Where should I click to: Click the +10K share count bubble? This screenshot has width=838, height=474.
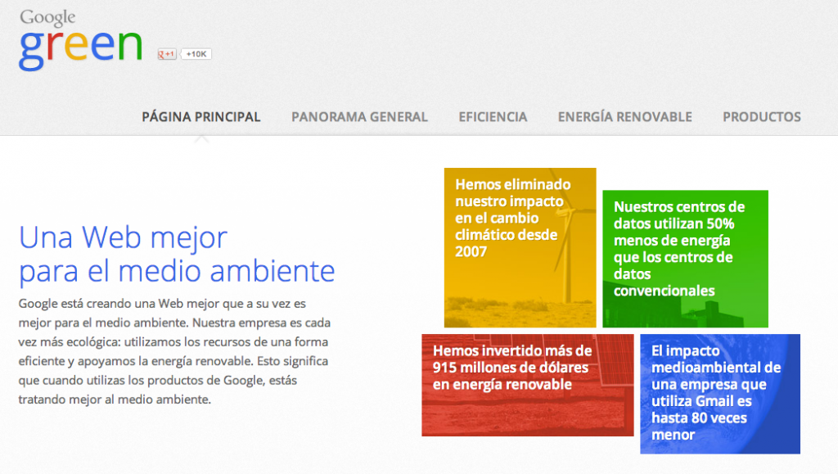[196, 54]
